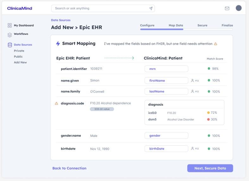Click the birthdate field name
This screenshot has width=249, height=181.
pos(68,149)
